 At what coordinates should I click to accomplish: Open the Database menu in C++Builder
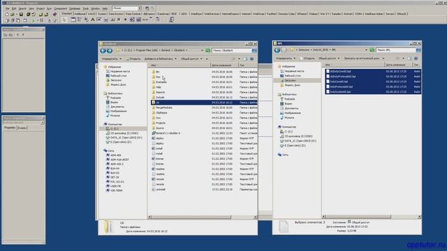[75, 8]
